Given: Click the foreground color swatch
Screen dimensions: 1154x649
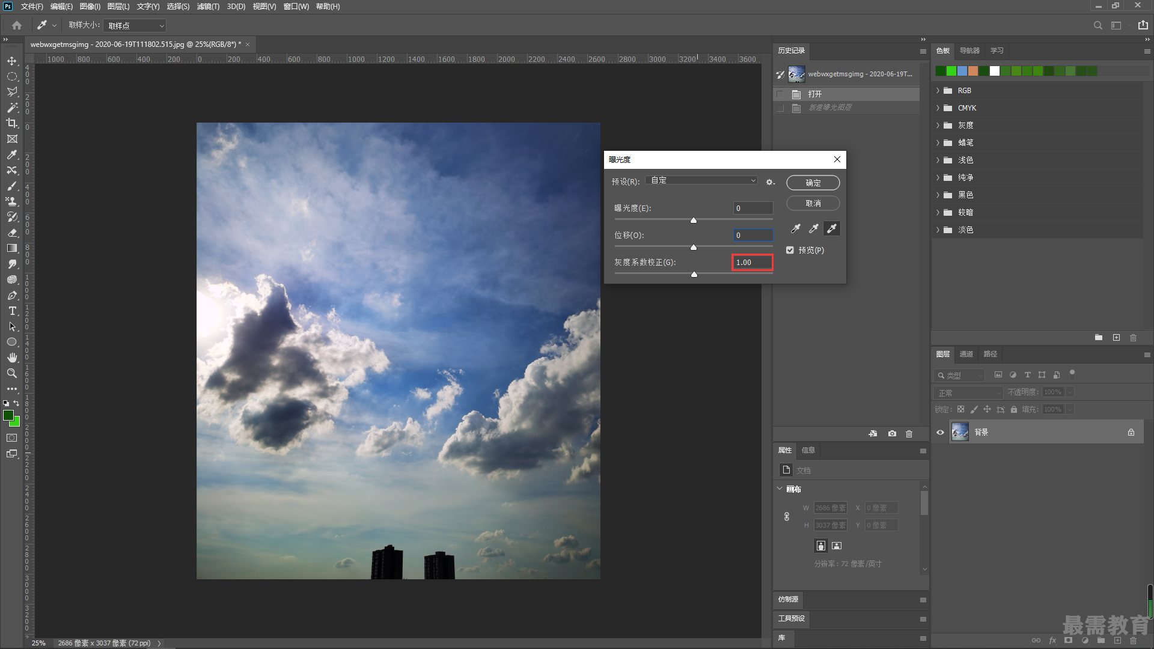Looking at the screenshot, I should [8, 415].
